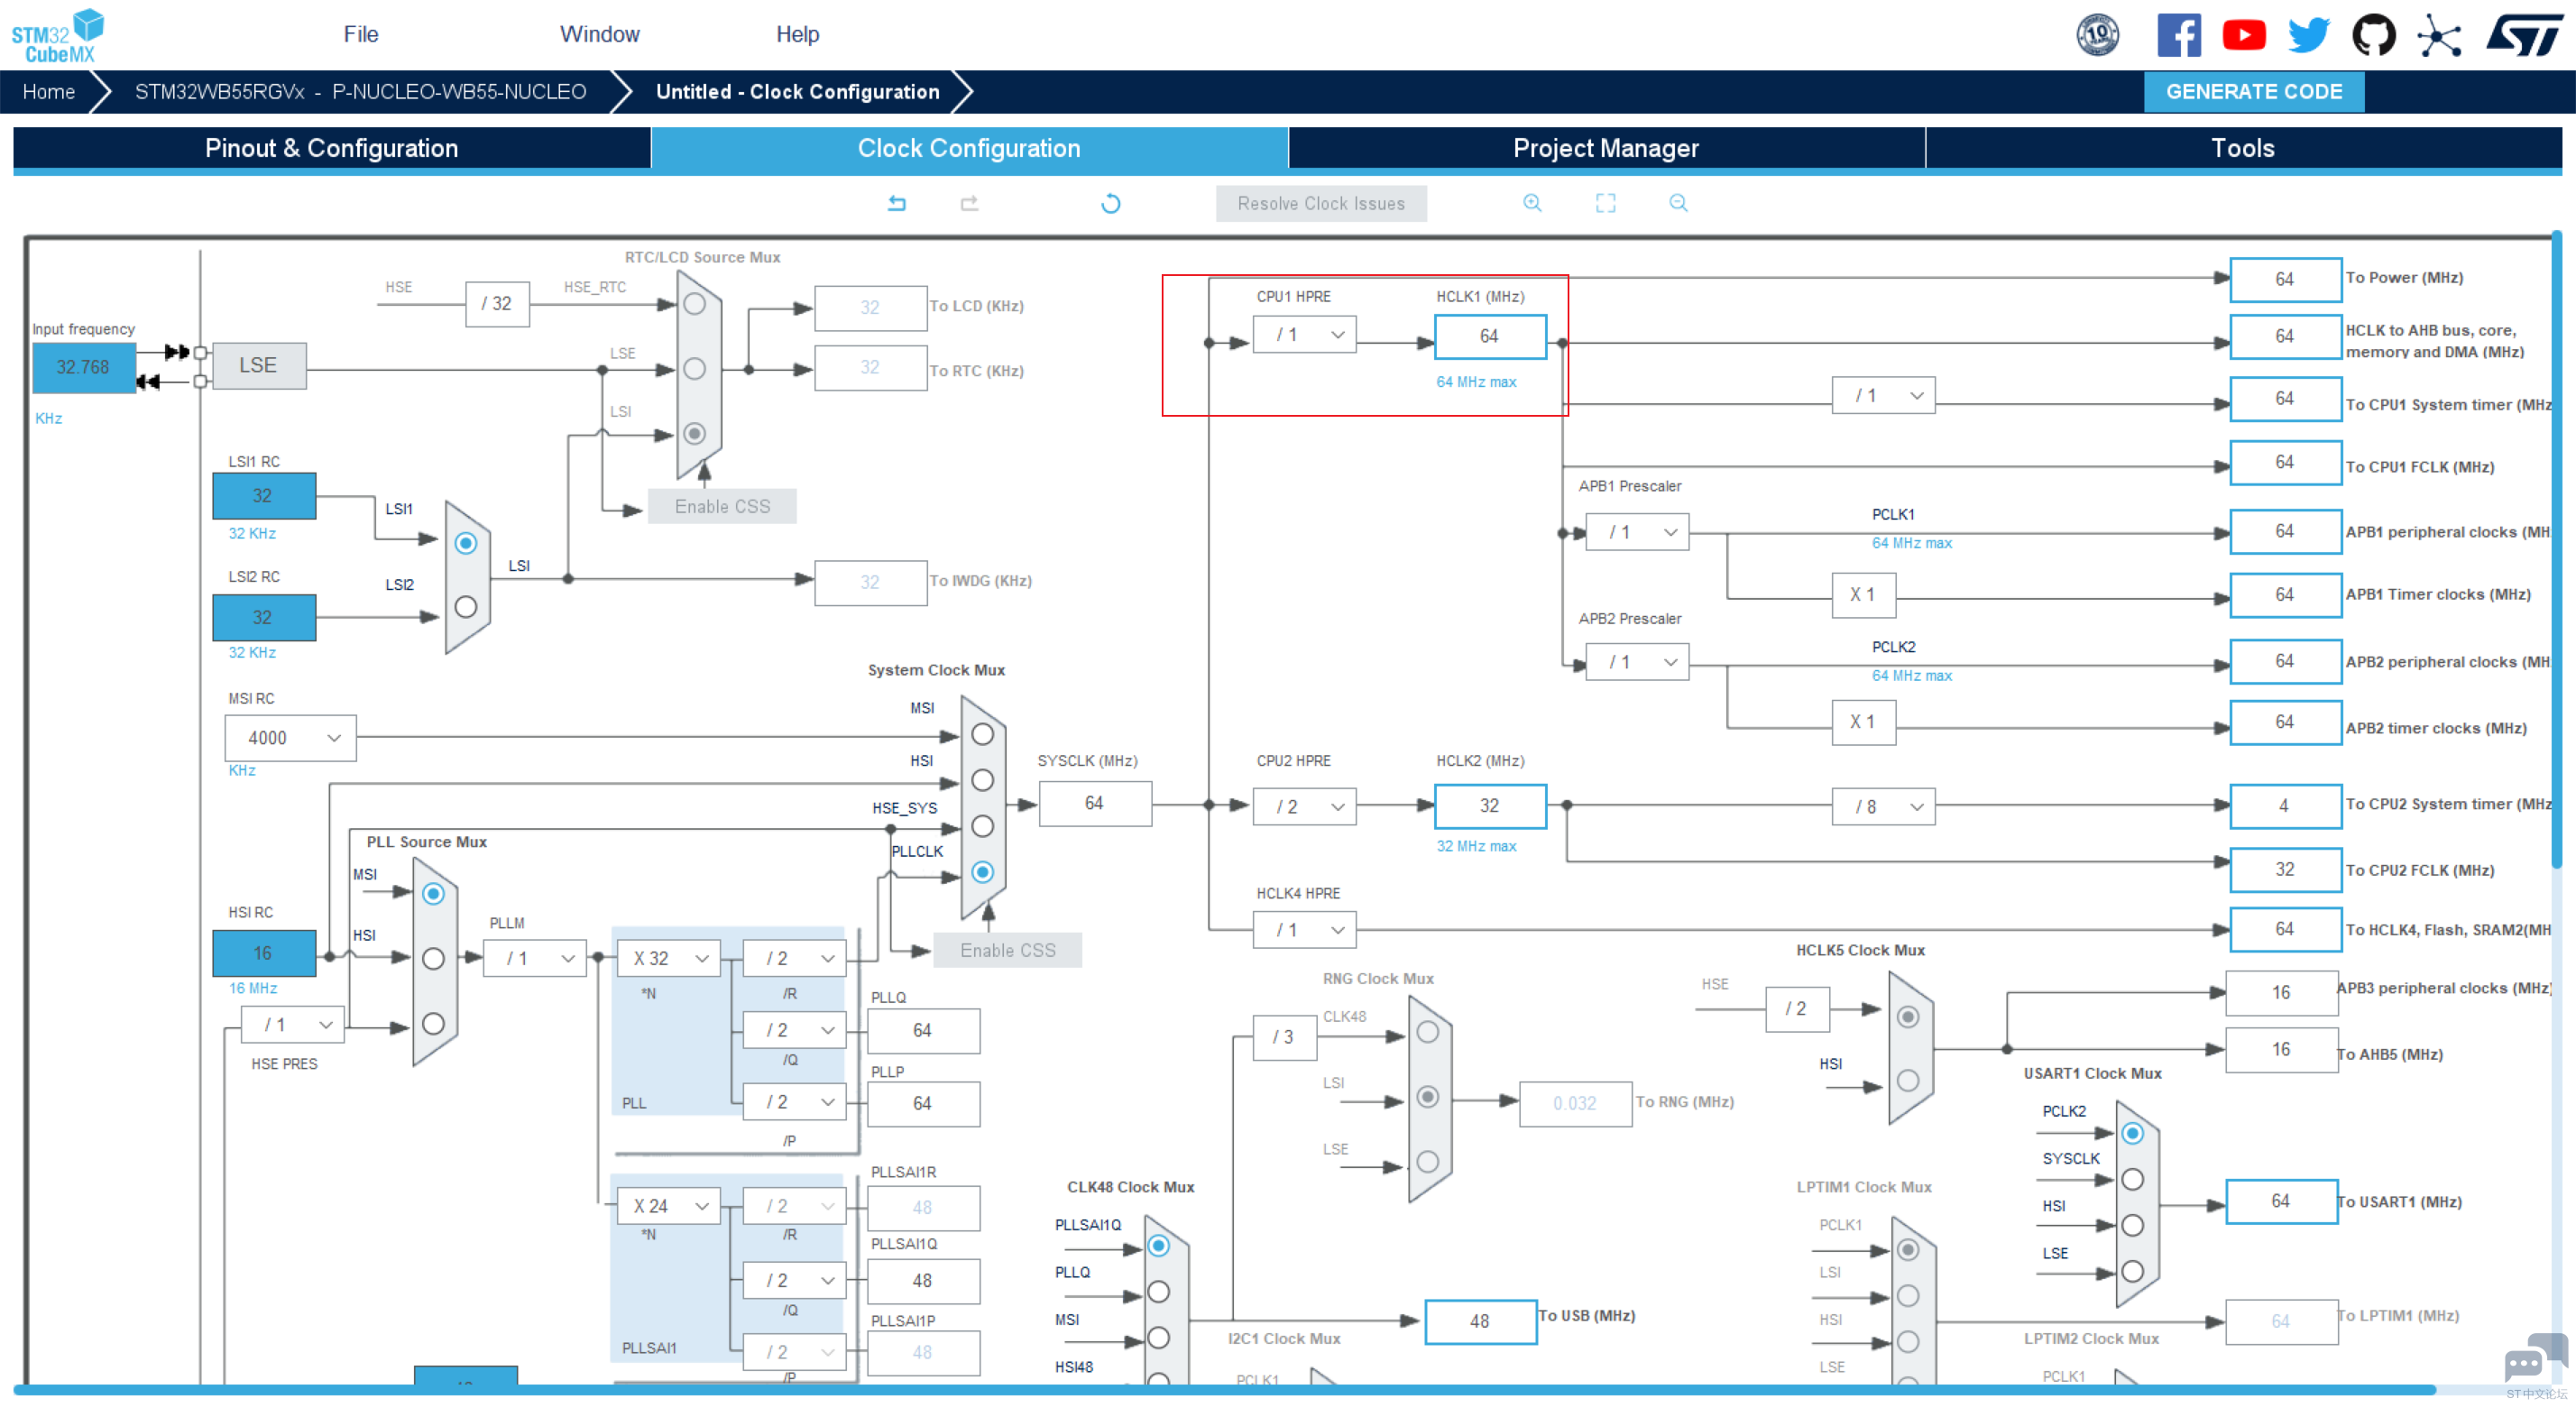This screenshot has height=1408, width=2576.
Task: Open the PLL /R divider dropdown
Action: 795,958
